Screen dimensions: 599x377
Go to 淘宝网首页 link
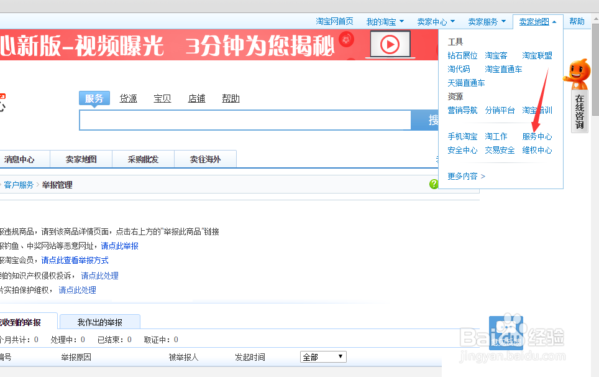pyautogui.click(x=334, y=21)
